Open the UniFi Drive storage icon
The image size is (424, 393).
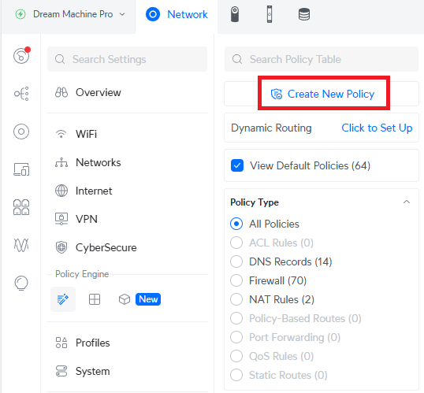(304, 14)
